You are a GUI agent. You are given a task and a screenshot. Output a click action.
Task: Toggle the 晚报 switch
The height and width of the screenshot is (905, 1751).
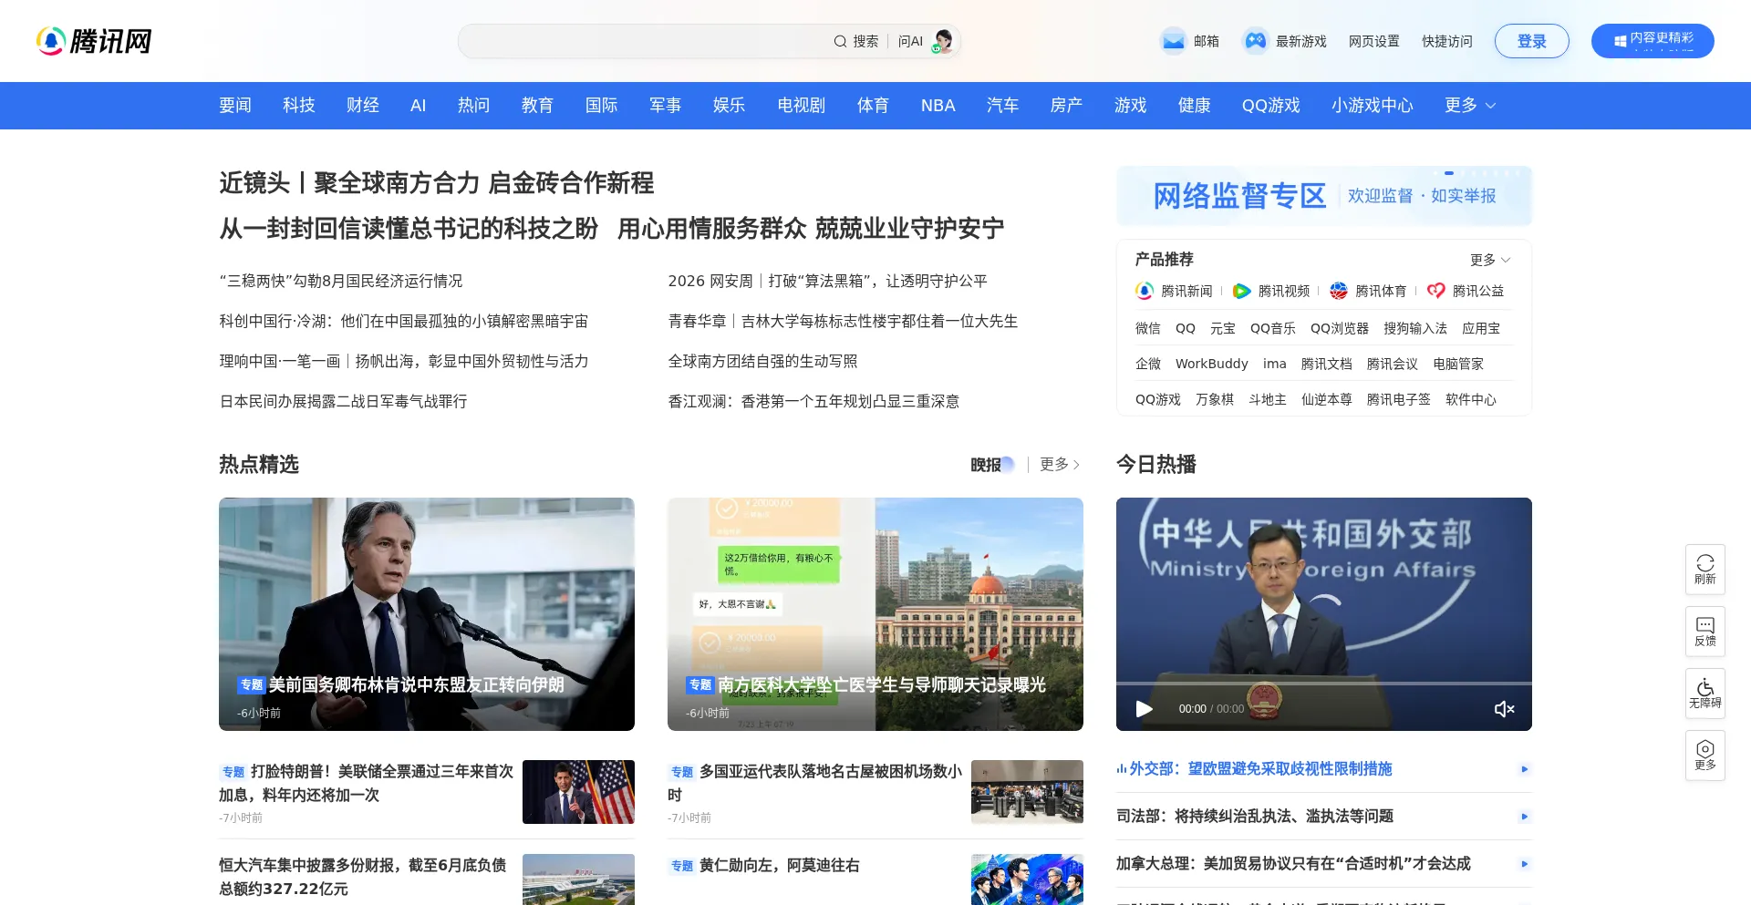click(992, 465)
